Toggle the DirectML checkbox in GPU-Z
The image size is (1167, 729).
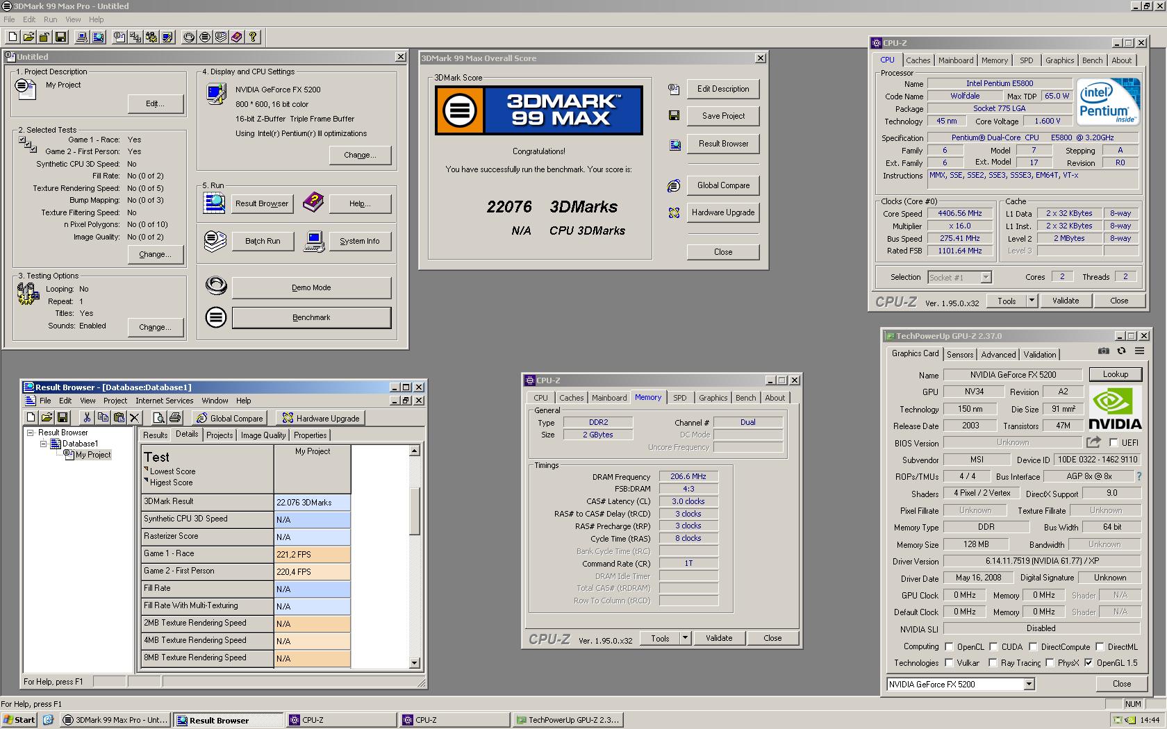click(x=1100, y=646)
